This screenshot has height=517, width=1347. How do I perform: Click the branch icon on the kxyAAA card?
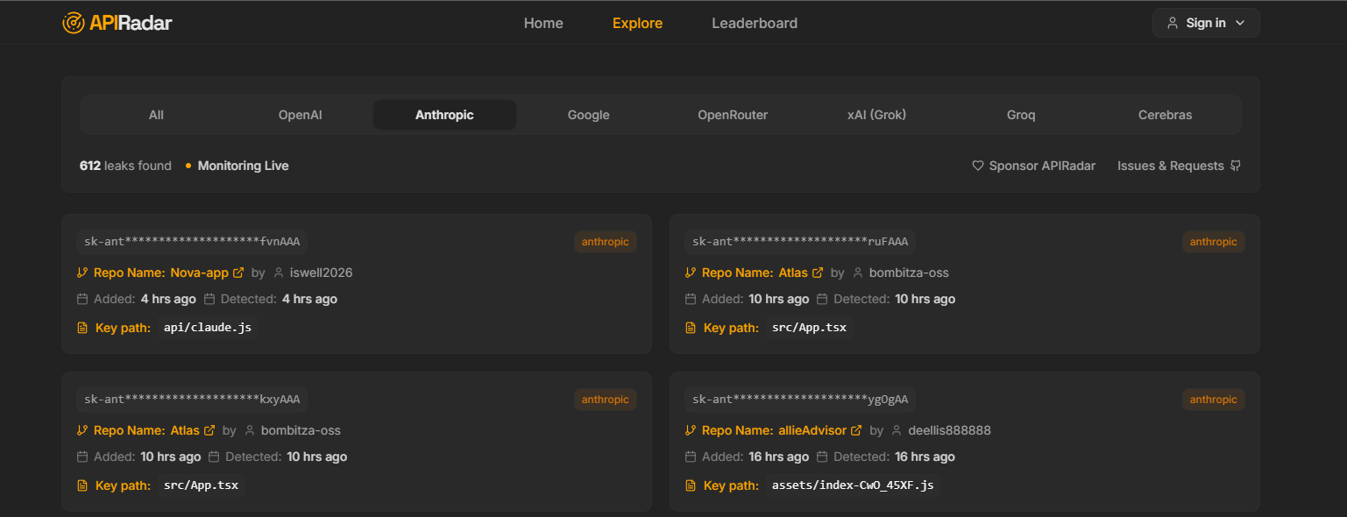[82, 430]
